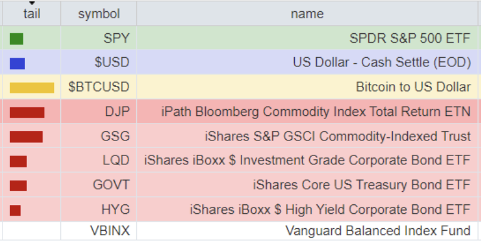Sort by the symbol column header
This screenshot has width=483, height=242.
pyautogui.click(x=99, y=14)
